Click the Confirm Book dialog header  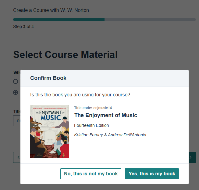48,78
